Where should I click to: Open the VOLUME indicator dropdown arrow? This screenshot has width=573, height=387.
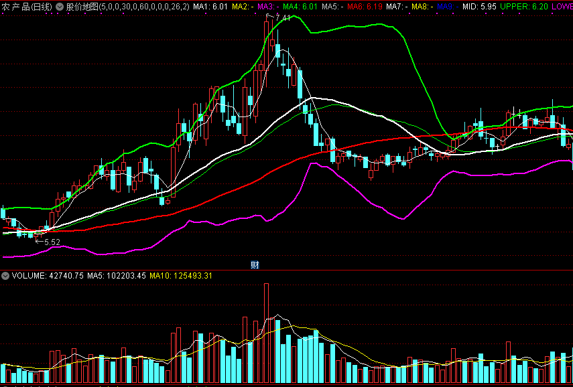click(5, 276)
